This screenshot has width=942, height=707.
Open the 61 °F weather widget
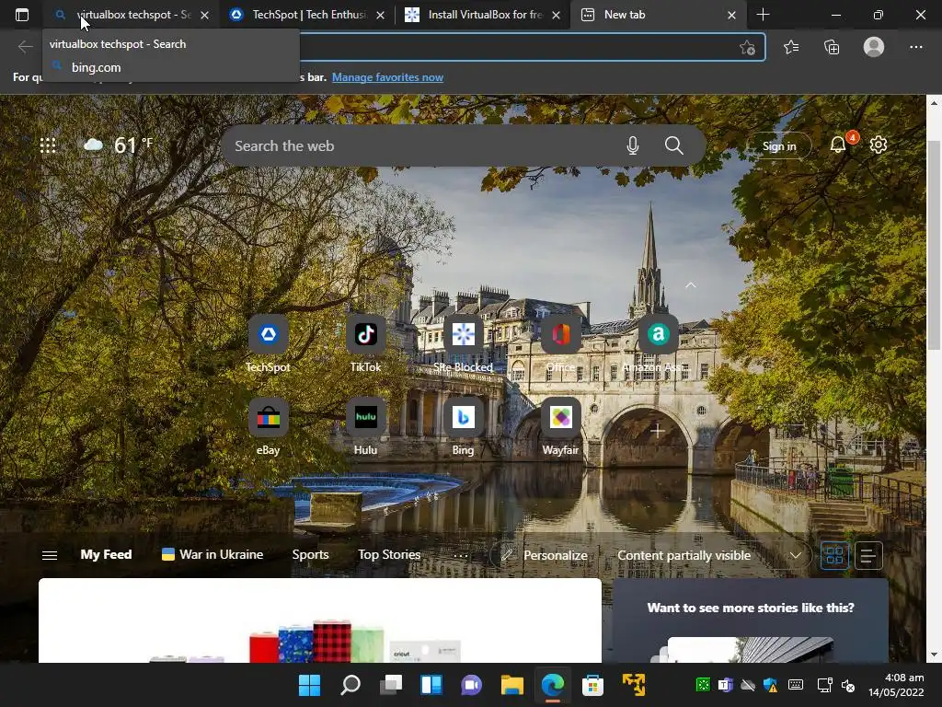click(119, 145)
